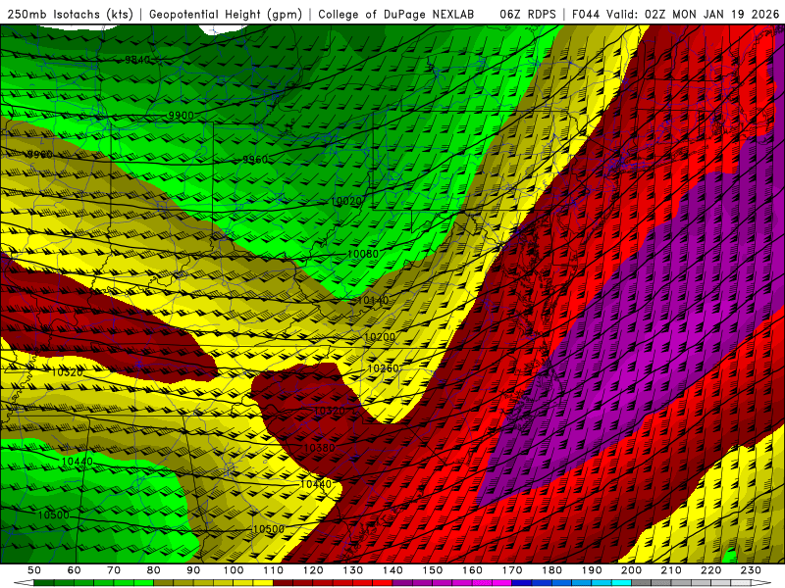Click the "College of DuPage NEXLAB" label
785x588 pixels.
click(x=396, y=15)
